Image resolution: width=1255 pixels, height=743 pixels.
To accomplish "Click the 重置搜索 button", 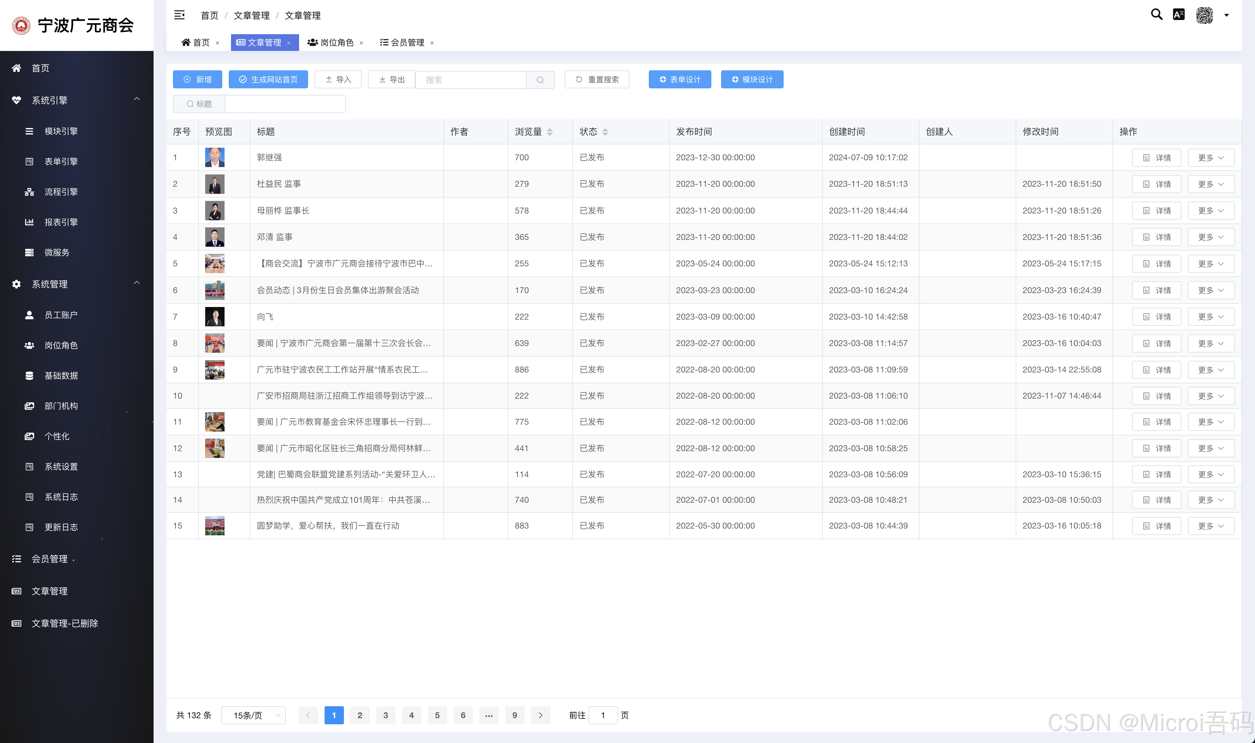I will (x=597, y=80).
